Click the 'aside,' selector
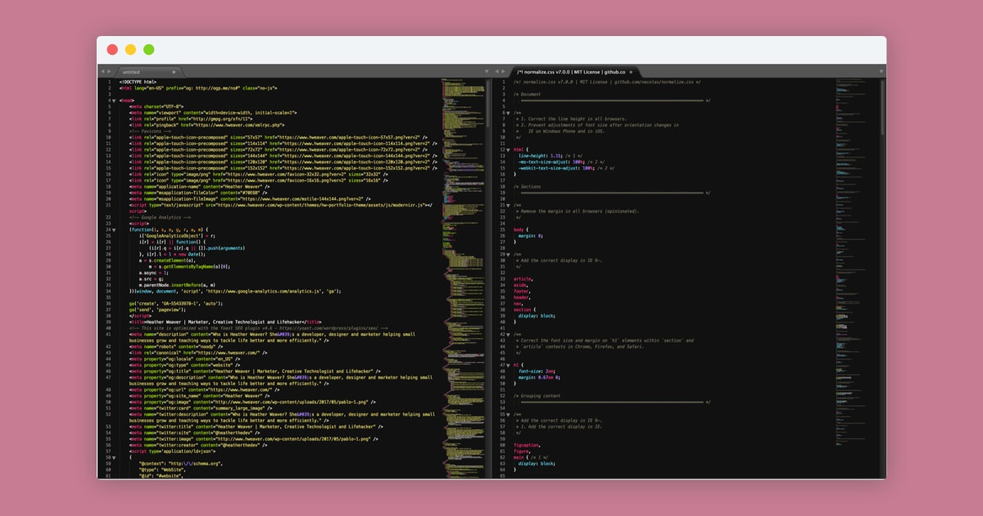 point(521,285)
